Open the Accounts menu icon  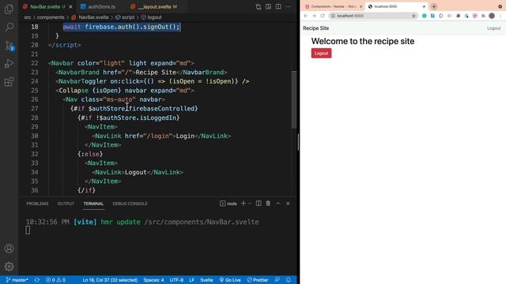tap(9, 248)
